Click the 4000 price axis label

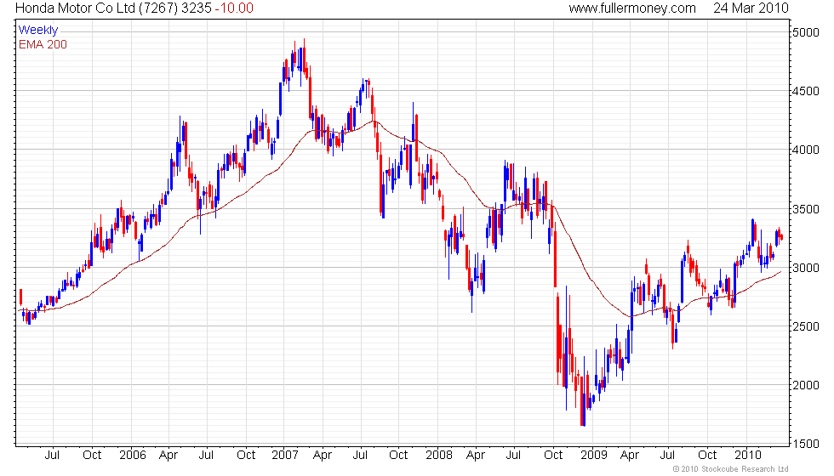point(806,150)
